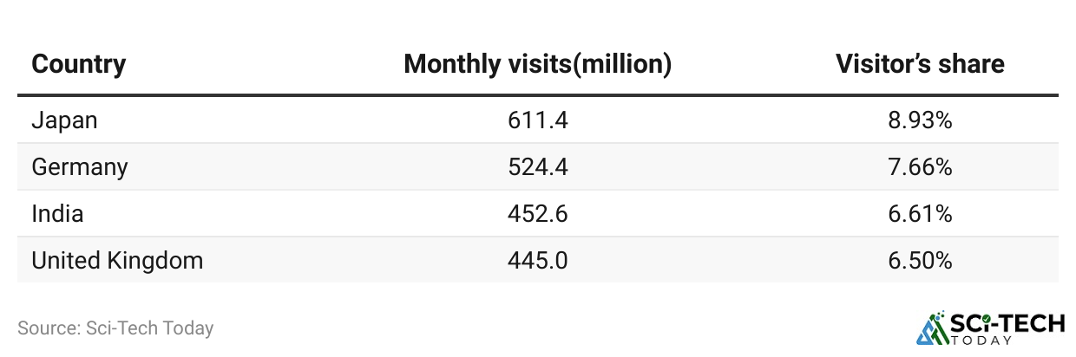Click the 524.4 monthly visits value
Screen dimensions: 1076x357
pos(538,166)
